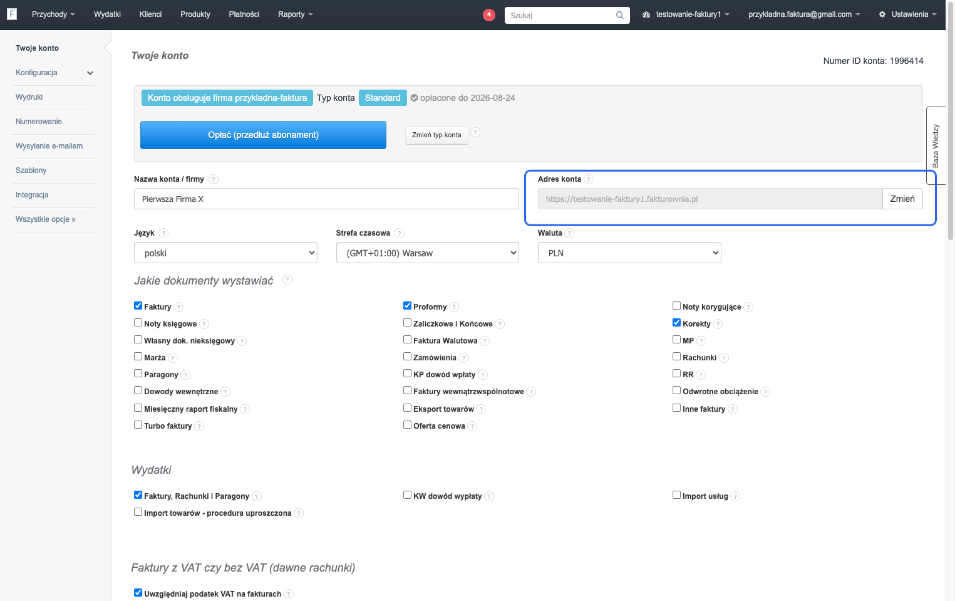This screenshot has height=601, width=955.
Task: Click the help icon next to Zmień typ konta
Action: click(x=475, y=132)
